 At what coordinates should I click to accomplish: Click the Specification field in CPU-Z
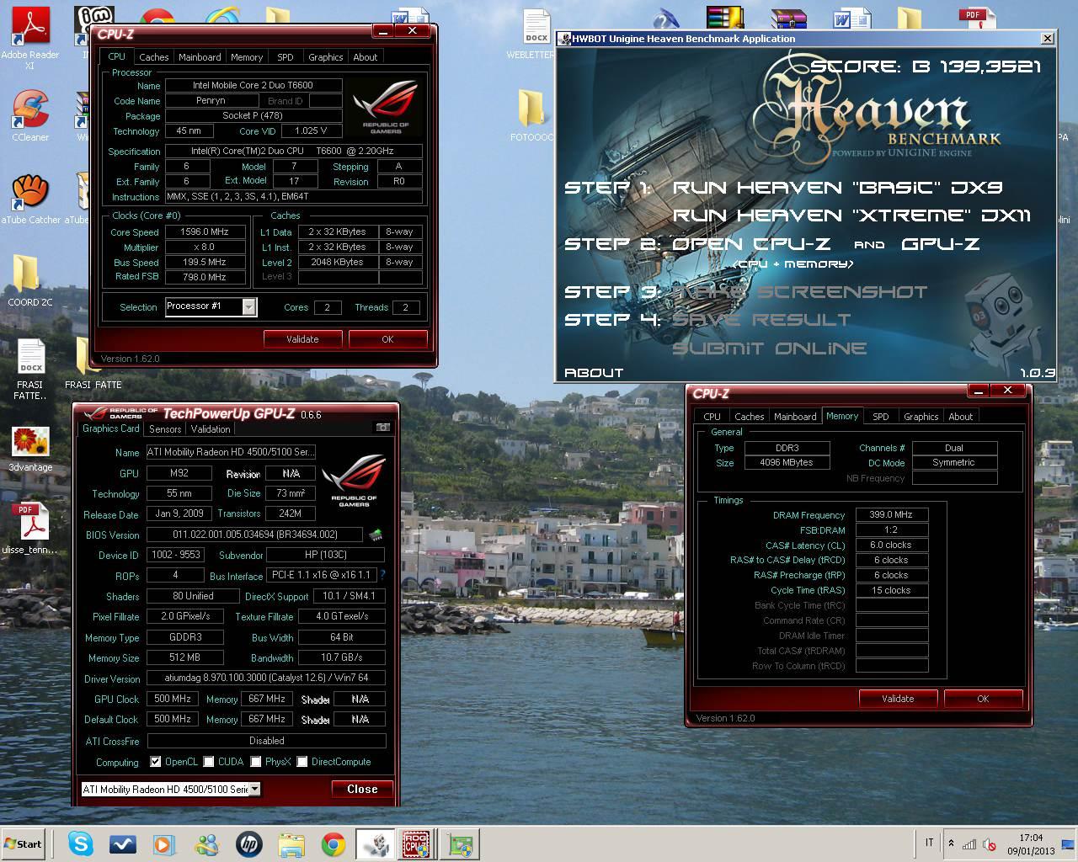click(294, 151)
